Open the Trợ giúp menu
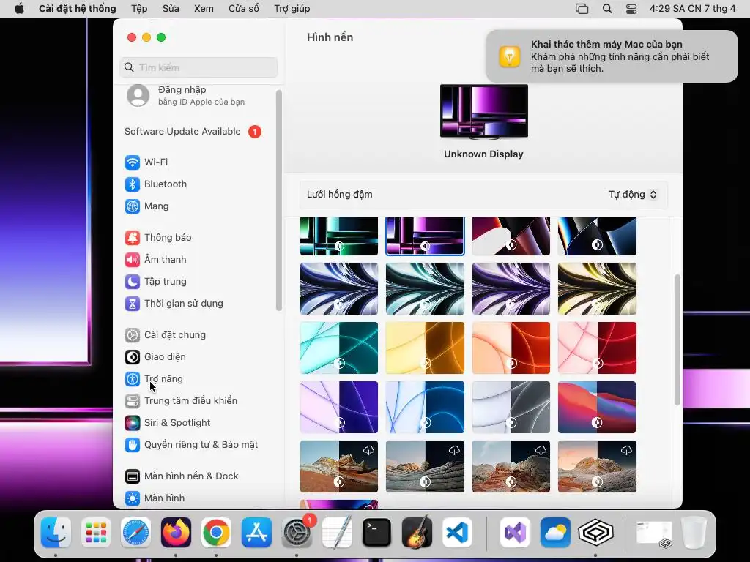Screen dimensions: 750x562 click(292, 9)
